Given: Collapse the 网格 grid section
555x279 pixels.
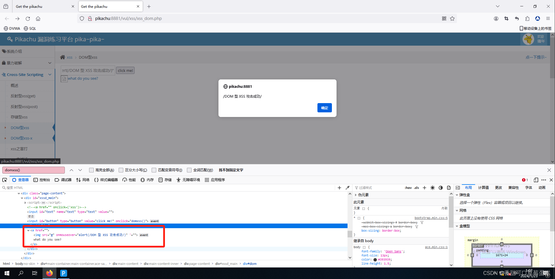Looking at the screenshot, I should point(457,211).
